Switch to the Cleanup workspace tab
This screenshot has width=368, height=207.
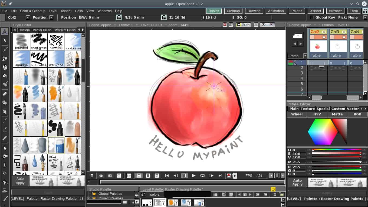click(x=233, y=11)
